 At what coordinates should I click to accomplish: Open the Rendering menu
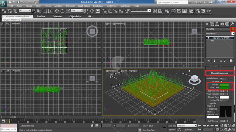click(x=98, y=6)
